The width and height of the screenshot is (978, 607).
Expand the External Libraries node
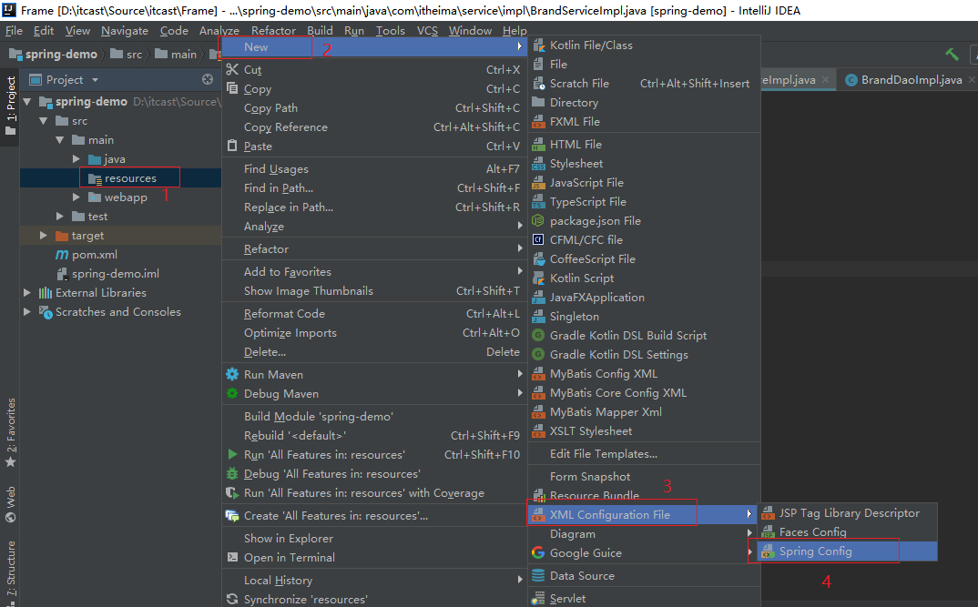click(x=26, y=293)
